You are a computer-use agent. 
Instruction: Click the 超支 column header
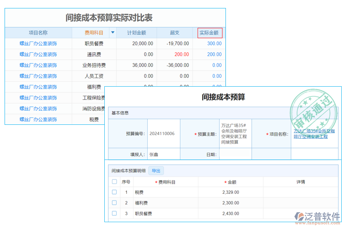175,32
